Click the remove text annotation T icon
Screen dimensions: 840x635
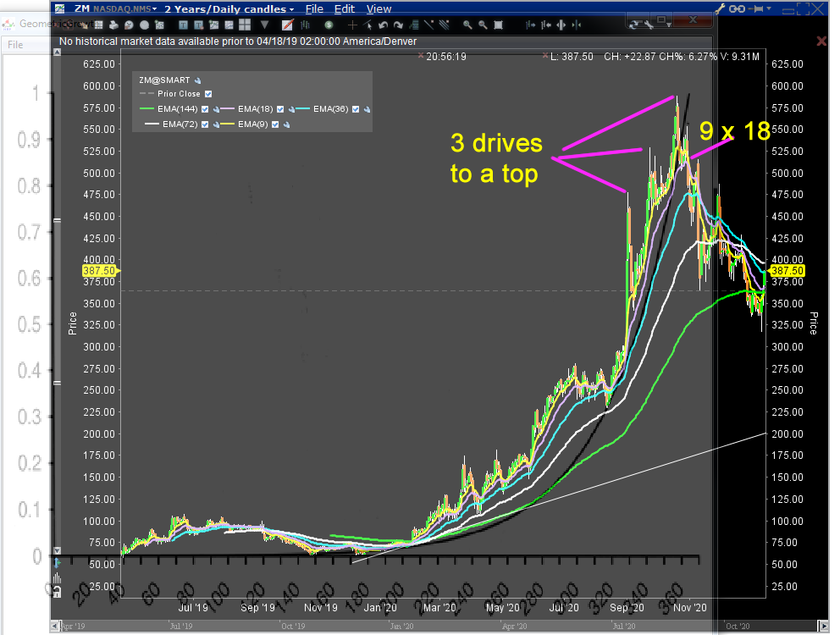199,25
